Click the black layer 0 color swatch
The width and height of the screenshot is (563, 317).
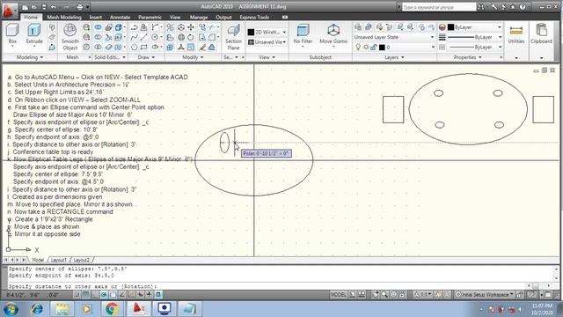pyautogui.click(x=382, y=47)
